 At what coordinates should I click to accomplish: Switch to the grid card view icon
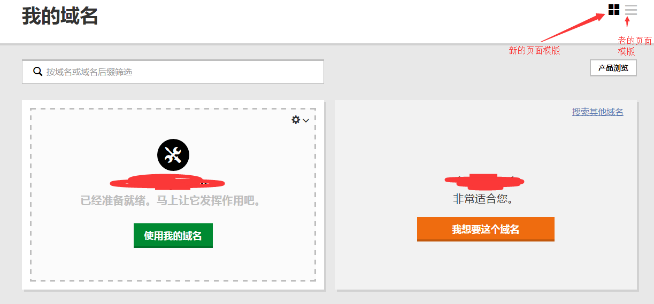[x=614, y=10]
